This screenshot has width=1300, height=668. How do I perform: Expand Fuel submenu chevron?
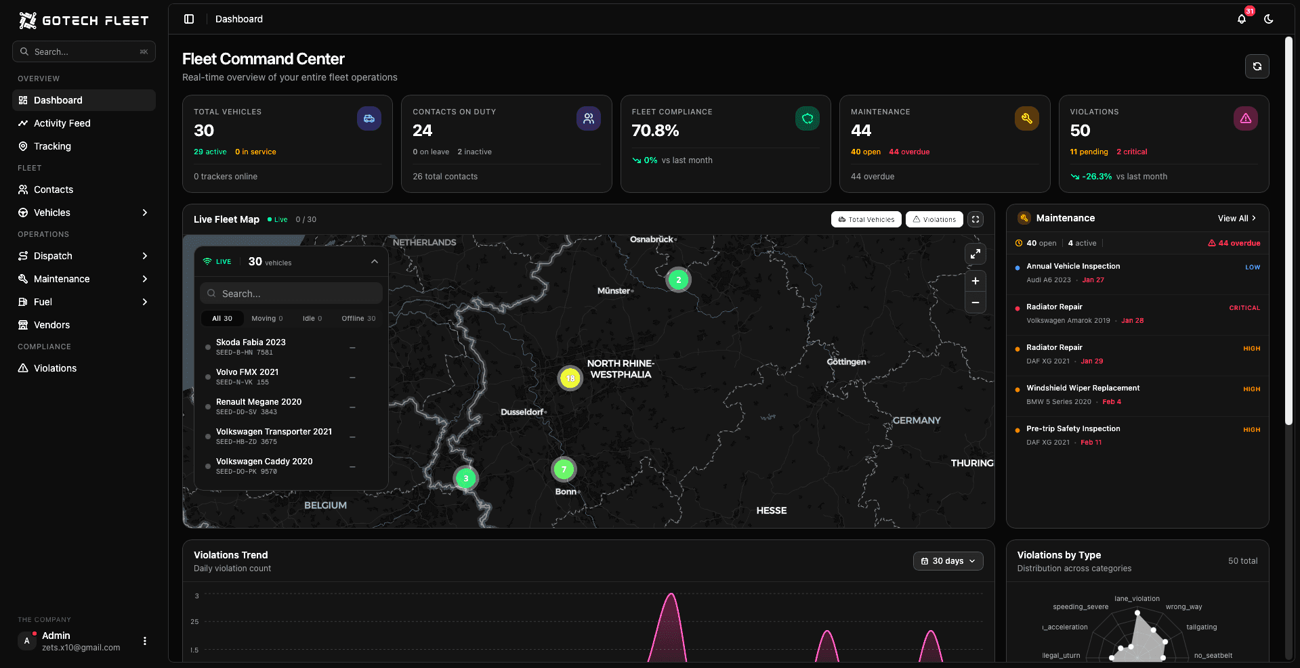click(144, 302)
